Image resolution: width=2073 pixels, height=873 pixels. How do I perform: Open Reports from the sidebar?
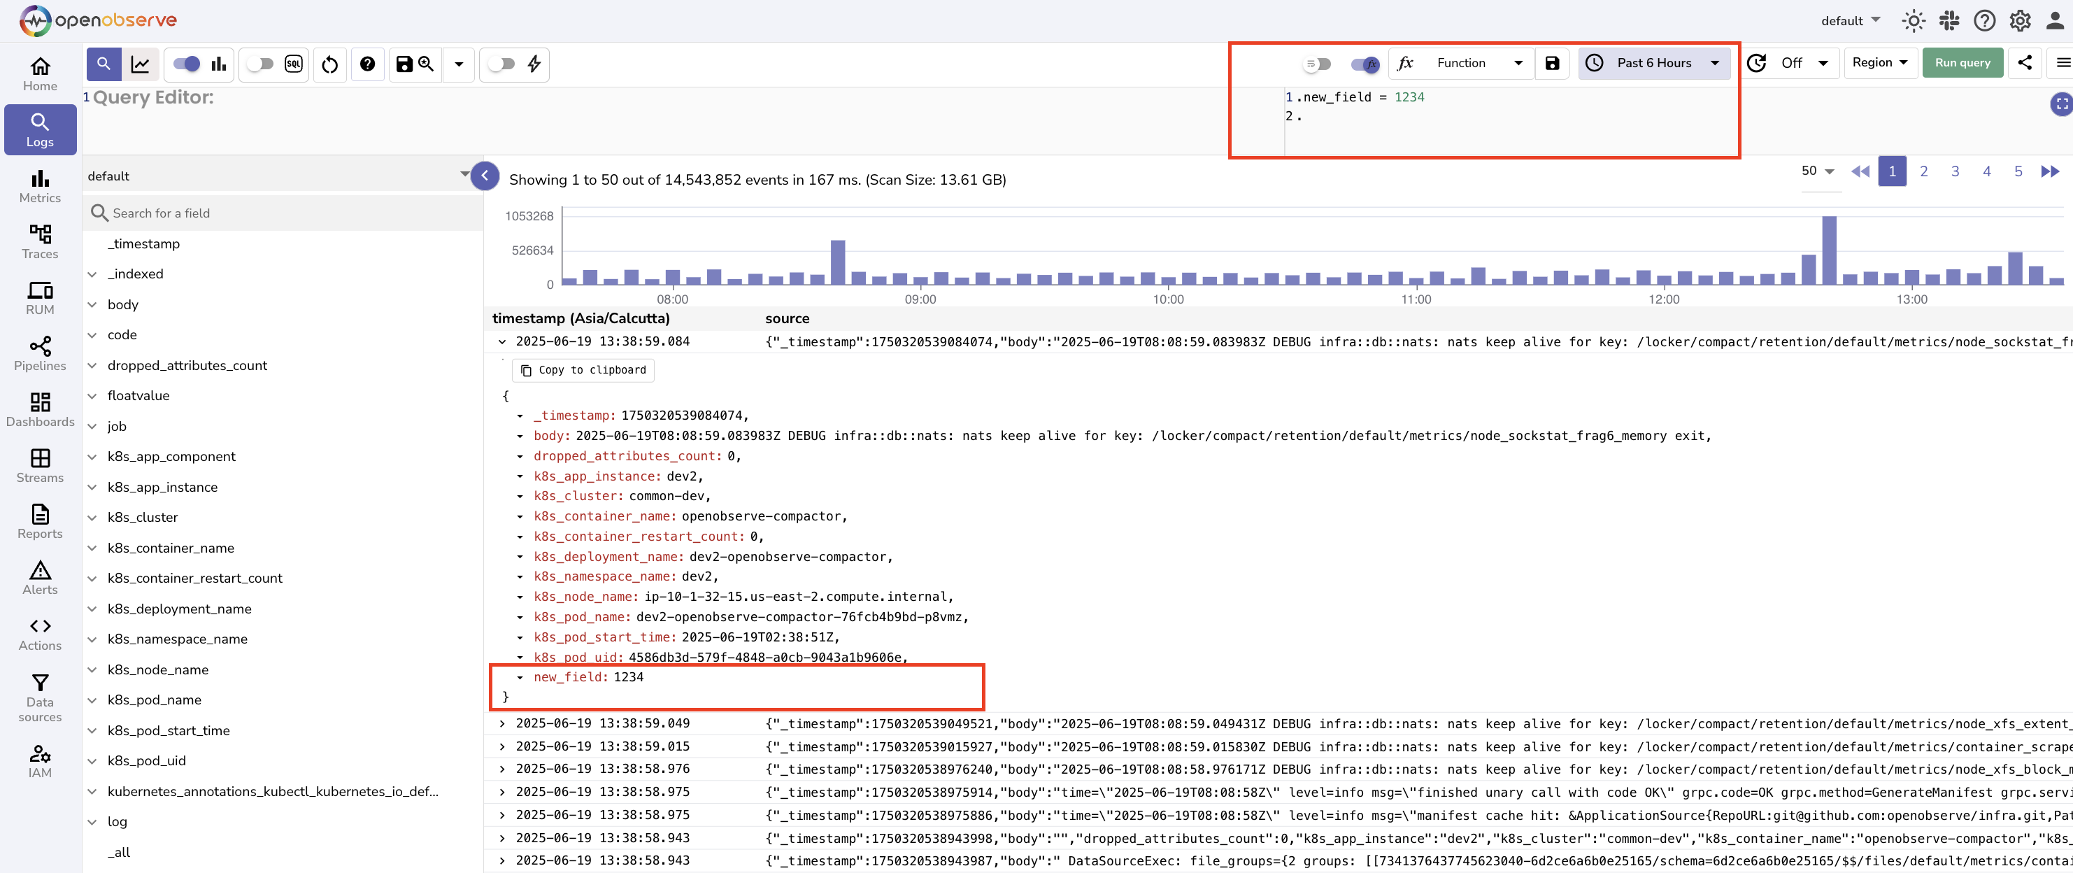coord(39,521)
